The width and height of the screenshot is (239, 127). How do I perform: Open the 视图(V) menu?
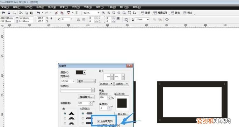pos(28,7)
